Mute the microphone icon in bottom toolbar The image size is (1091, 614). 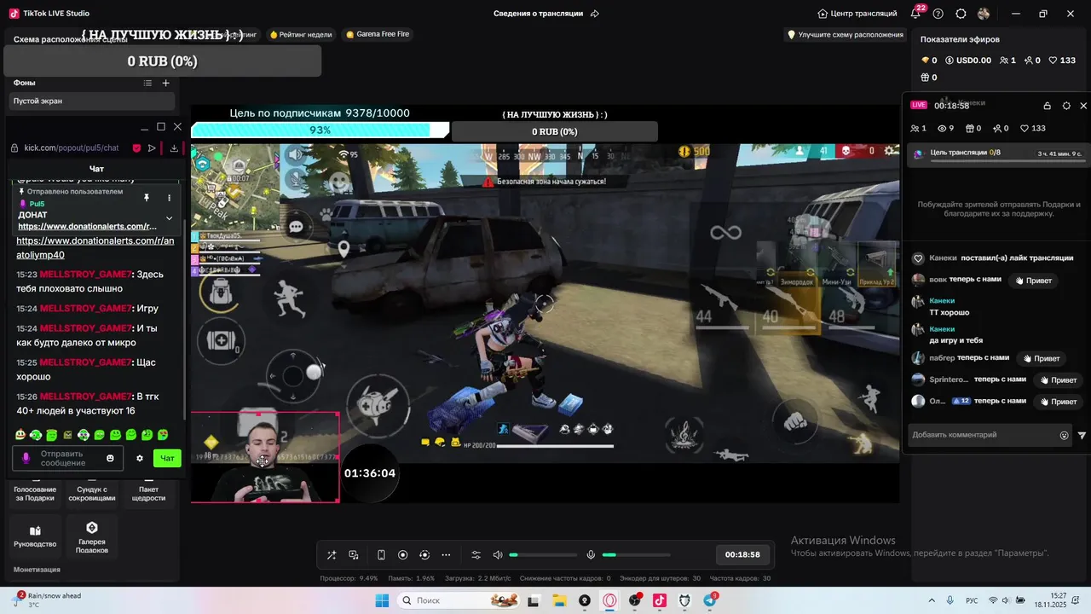pyautogui.click(x=591, y=555)
